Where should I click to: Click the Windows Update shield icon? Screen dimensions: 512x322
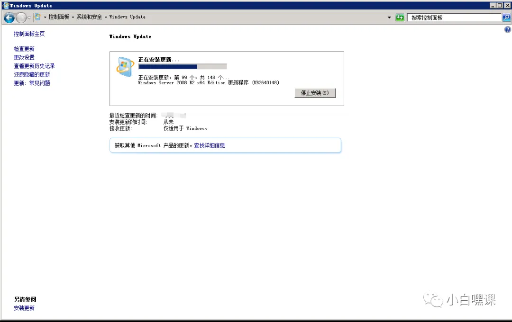[x=125, y=66]
